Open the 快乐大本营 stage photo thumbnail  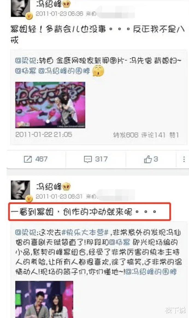50,105
